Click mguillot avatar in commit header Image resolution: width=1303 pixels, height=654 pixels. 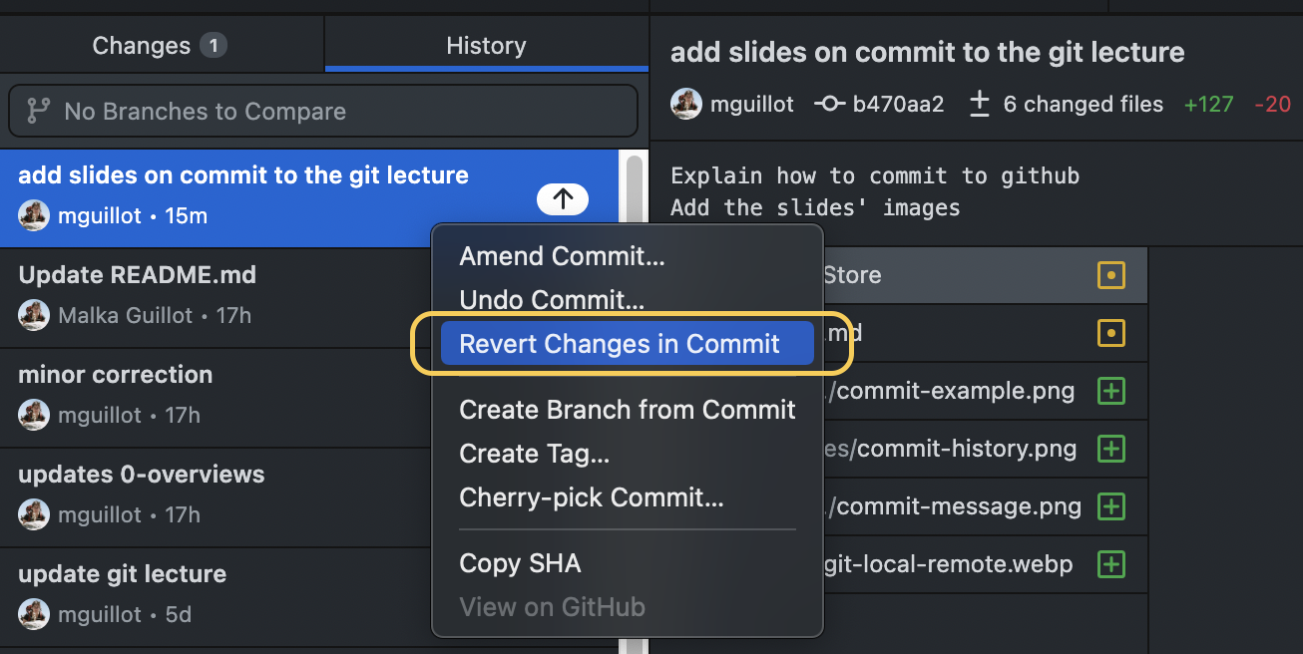686,104
